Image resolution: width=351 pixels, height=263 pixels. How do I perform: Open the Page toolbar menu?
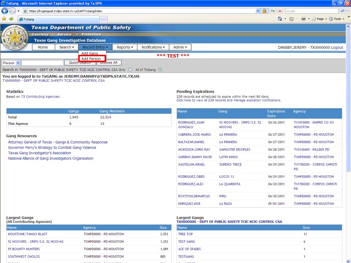pyautogui.click(x=319, y=19)
